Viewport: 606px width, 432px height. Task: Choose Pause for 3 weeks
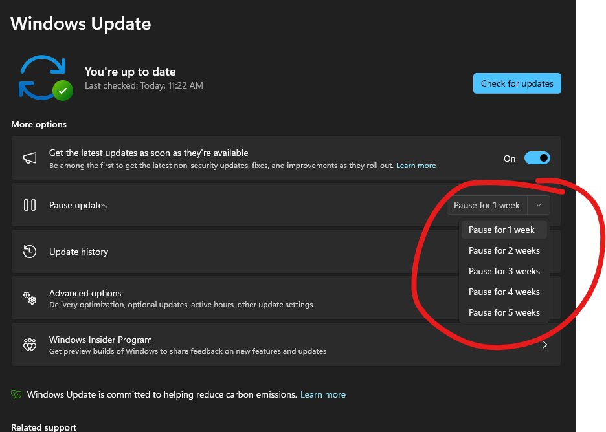(504, 272)
